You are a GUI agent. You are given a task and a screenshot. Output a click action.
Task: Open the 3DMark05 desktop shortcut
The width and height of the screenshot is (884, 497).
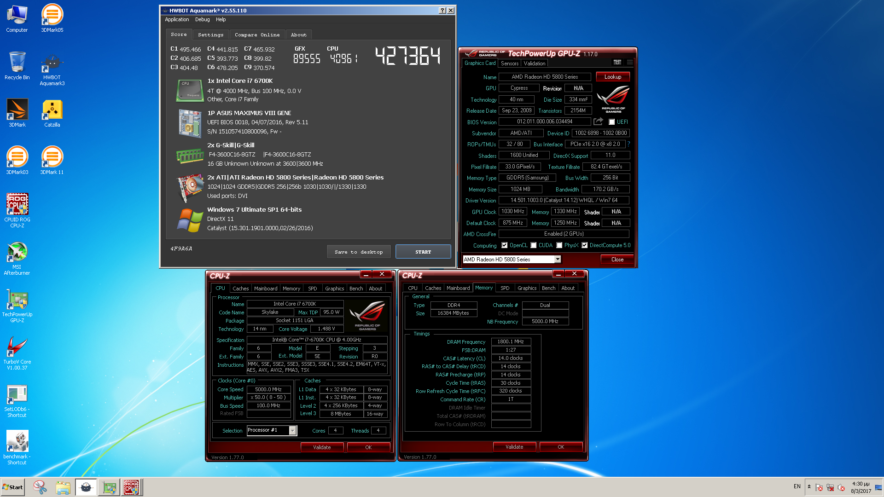(52, 18)
